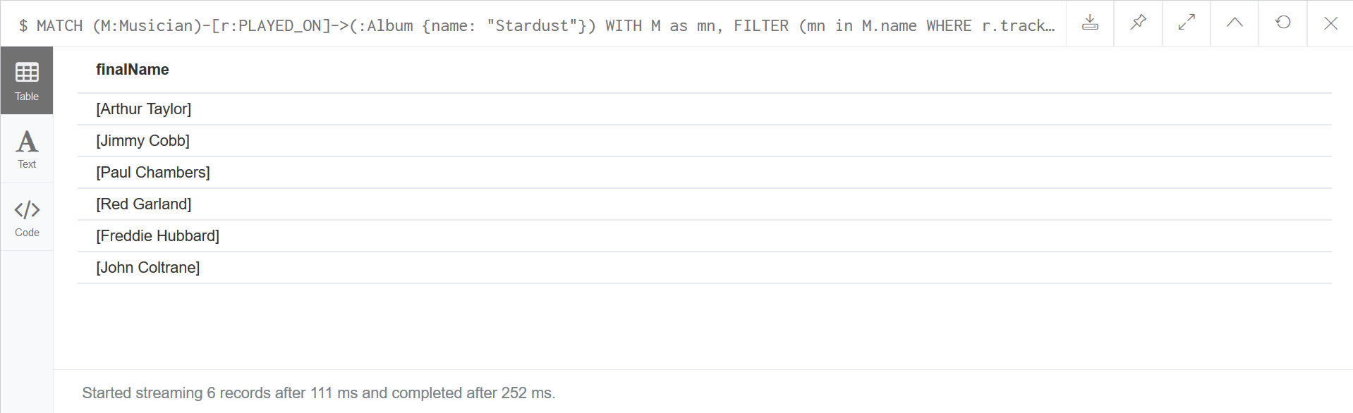Select the Freddie Hubbard row
The width and height of the screenshot is (1353, 413).
tap(158, 235)
